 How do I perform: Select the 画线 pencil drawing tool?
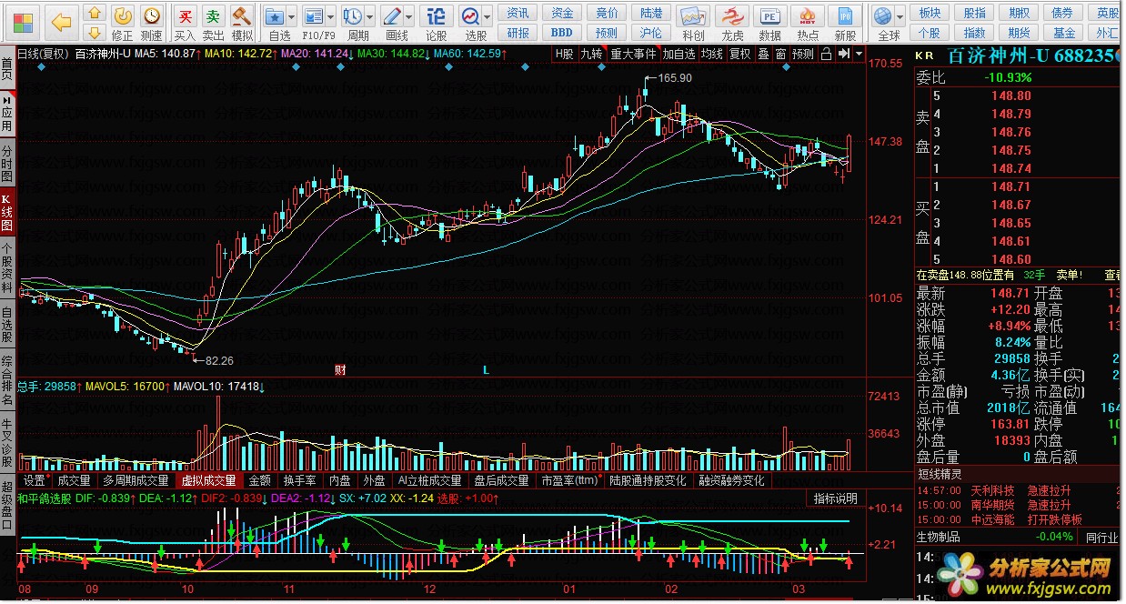pos(391,15)
